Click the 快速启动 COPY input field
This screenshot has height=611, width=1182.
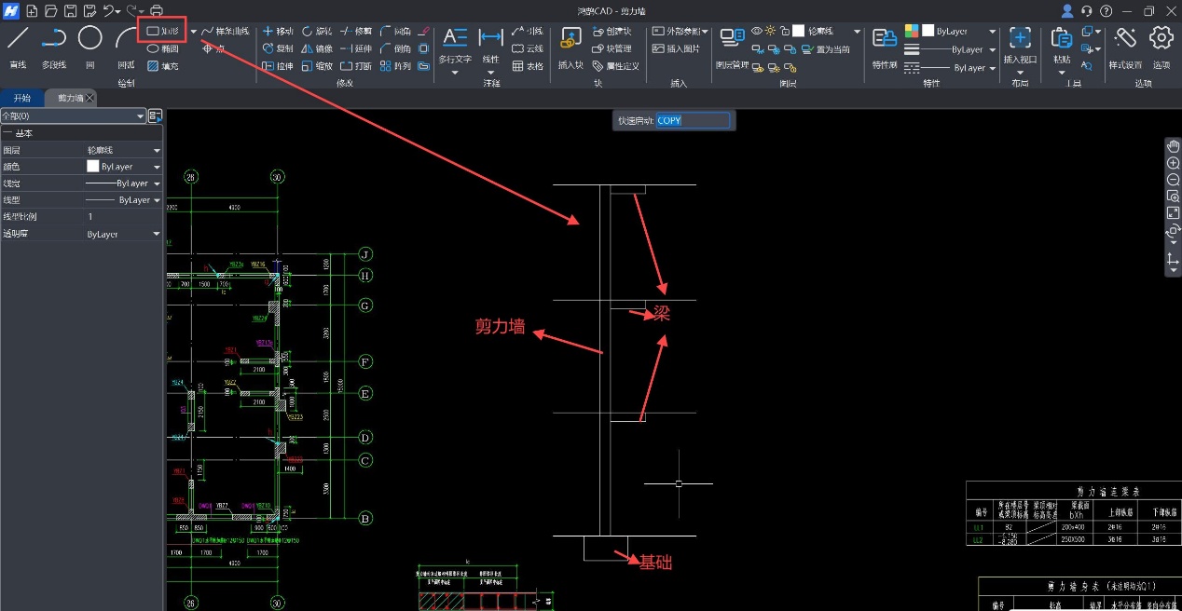tap(692, 120)
